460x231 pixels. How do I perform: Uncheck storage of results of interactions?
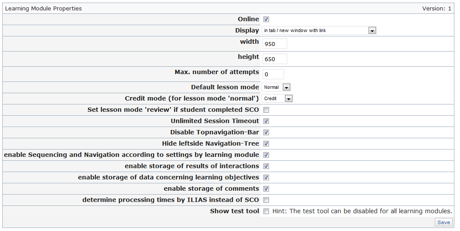pyautogui.click(x=266, y=166)
